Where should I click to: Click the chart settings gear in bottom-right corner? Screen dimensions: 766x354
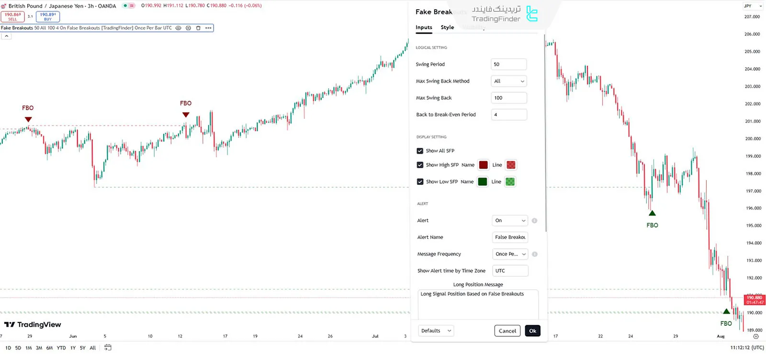tap(756, 337)
